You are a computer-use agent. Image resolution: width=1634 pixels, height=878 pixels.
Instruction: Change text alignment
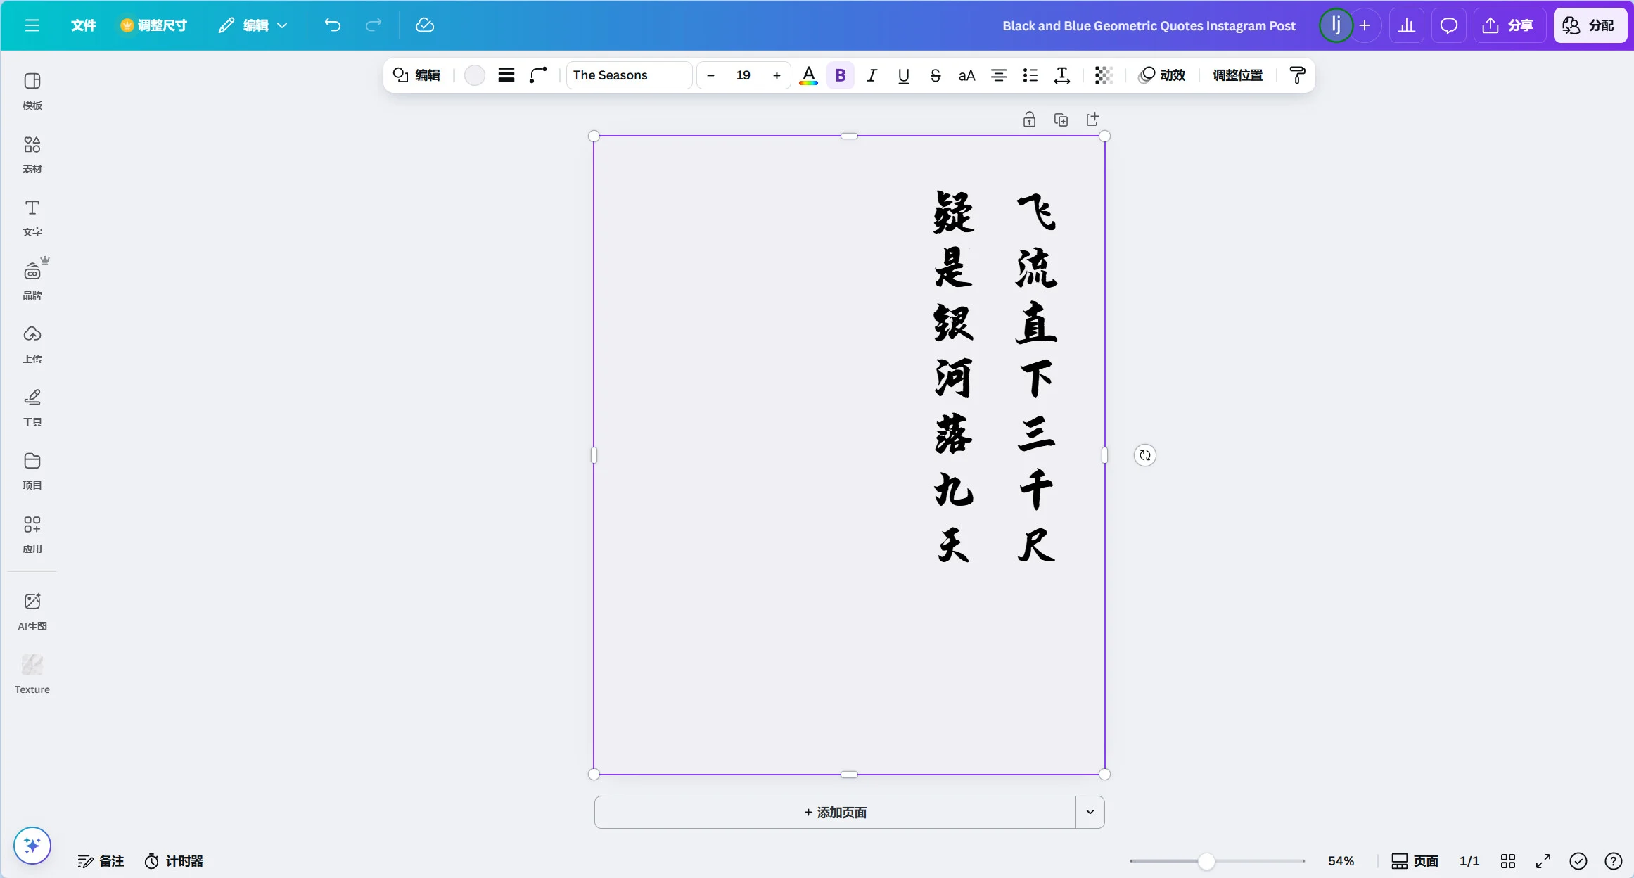999,75
